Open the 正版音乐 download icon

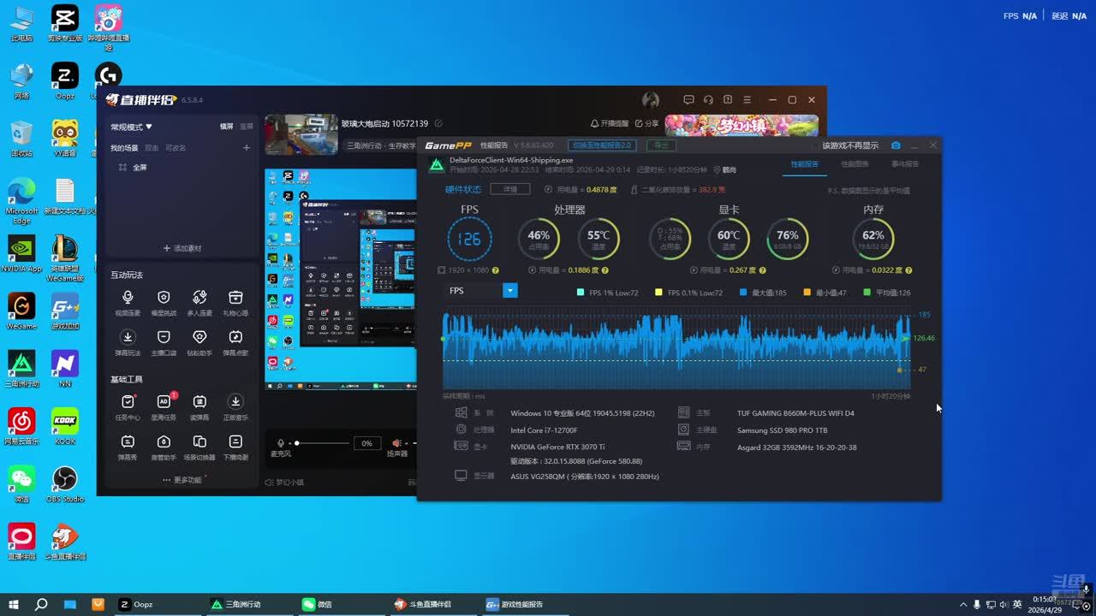pyautogui.click(x=235, y=402)
